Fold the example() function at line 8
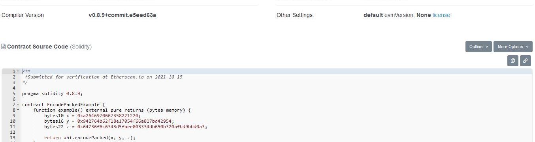The height and width of the screenshot is (142, 535). coord(18,110)
